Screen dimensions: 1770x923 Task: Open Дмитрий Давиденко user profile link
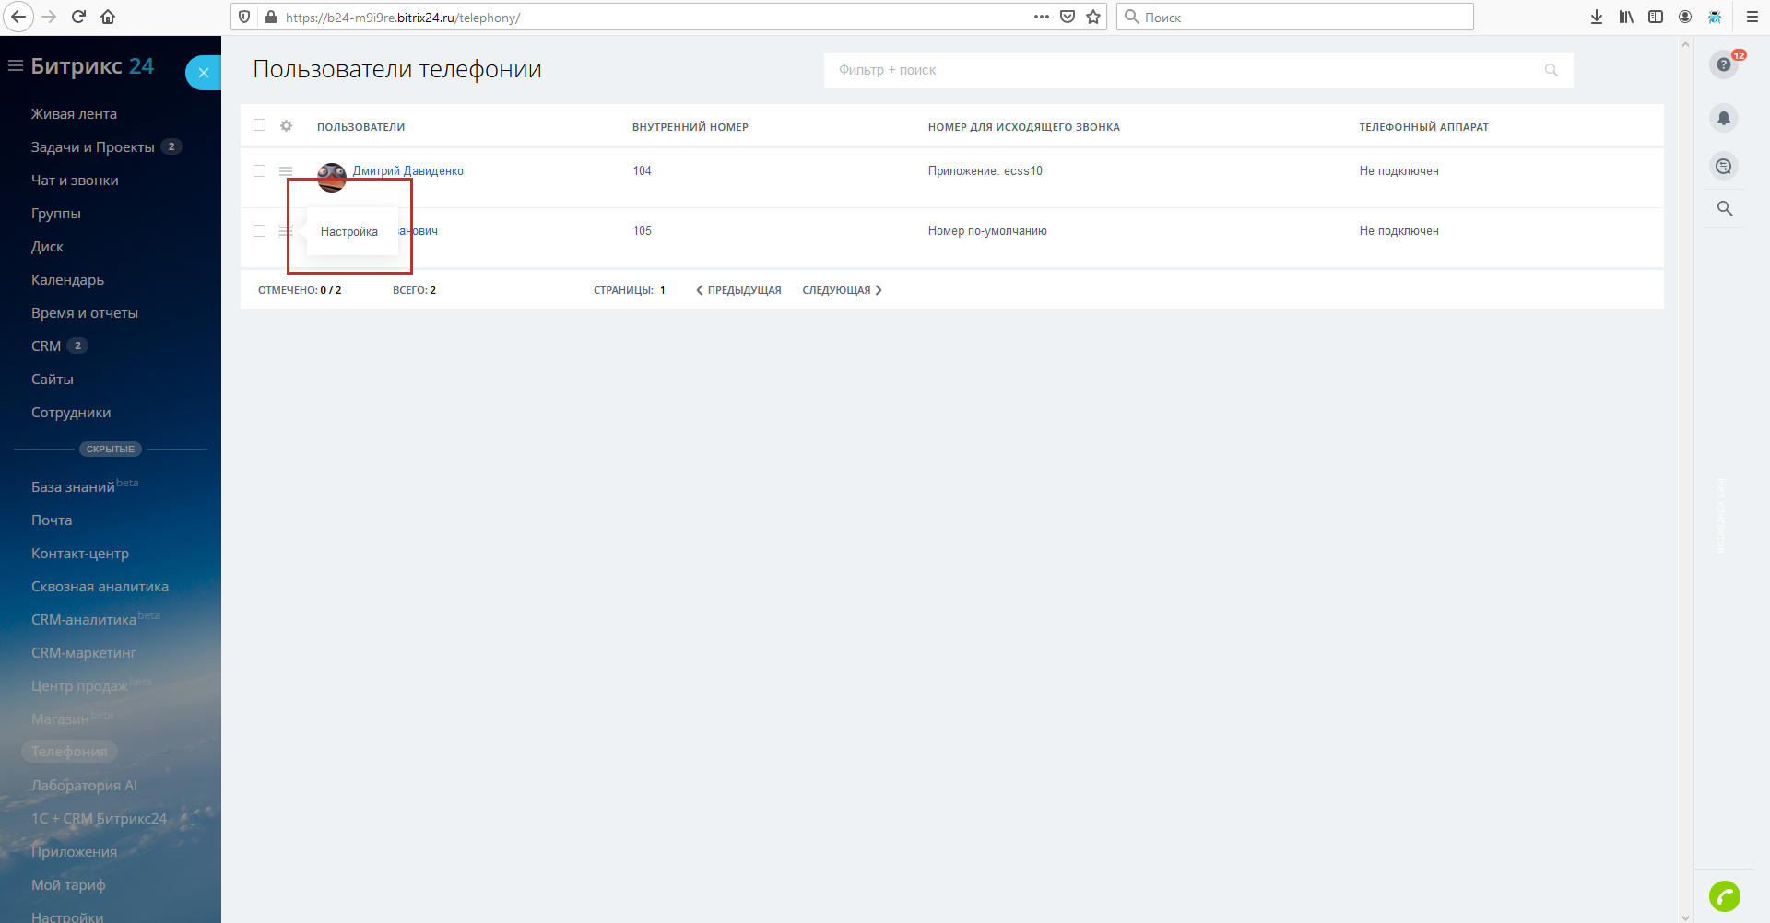point(408,171)
